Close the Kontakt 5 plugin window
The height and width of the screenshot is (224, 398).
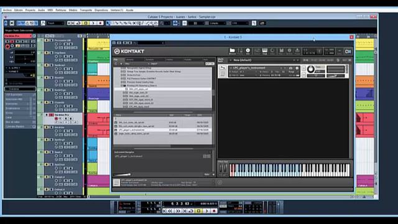351,37
